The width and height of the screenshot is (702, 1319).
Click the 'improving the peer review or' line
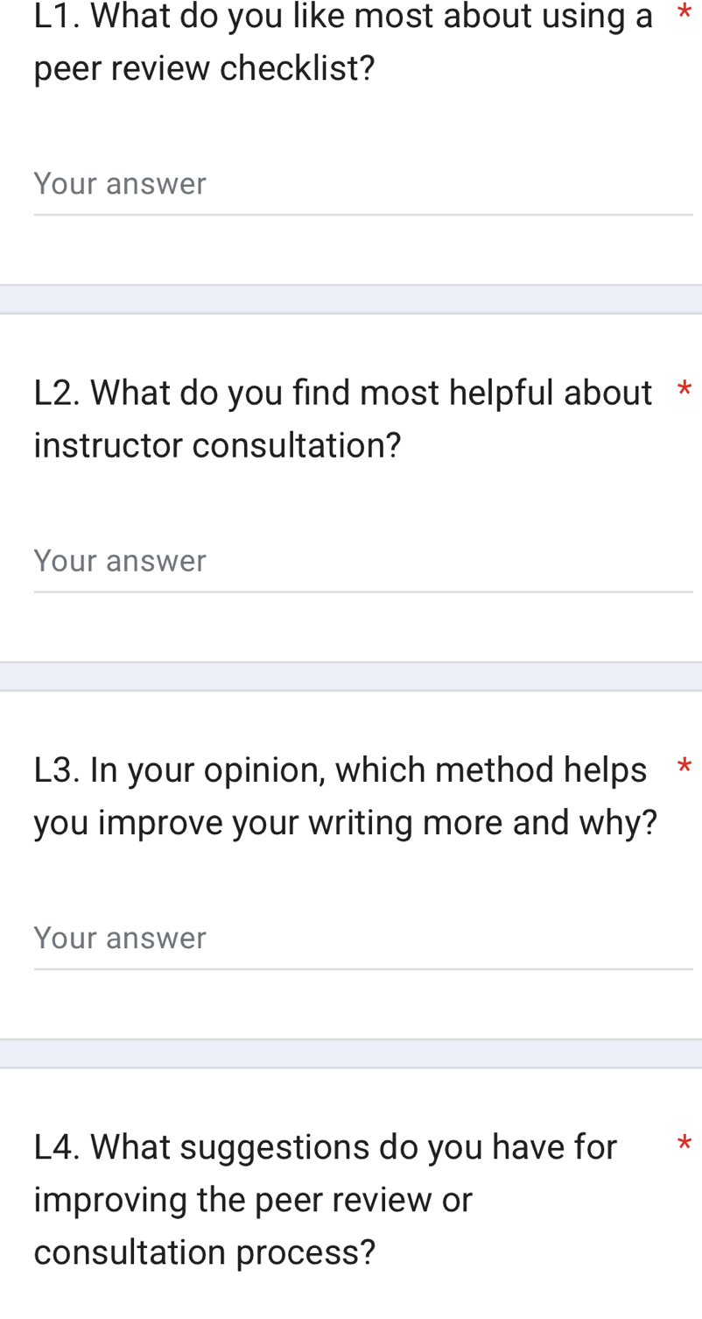click(253, 1199)
